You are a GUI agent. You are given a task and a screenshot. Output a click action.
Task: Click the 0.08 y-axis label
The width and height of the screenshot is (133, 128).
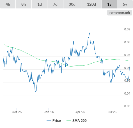coord(127,42)
